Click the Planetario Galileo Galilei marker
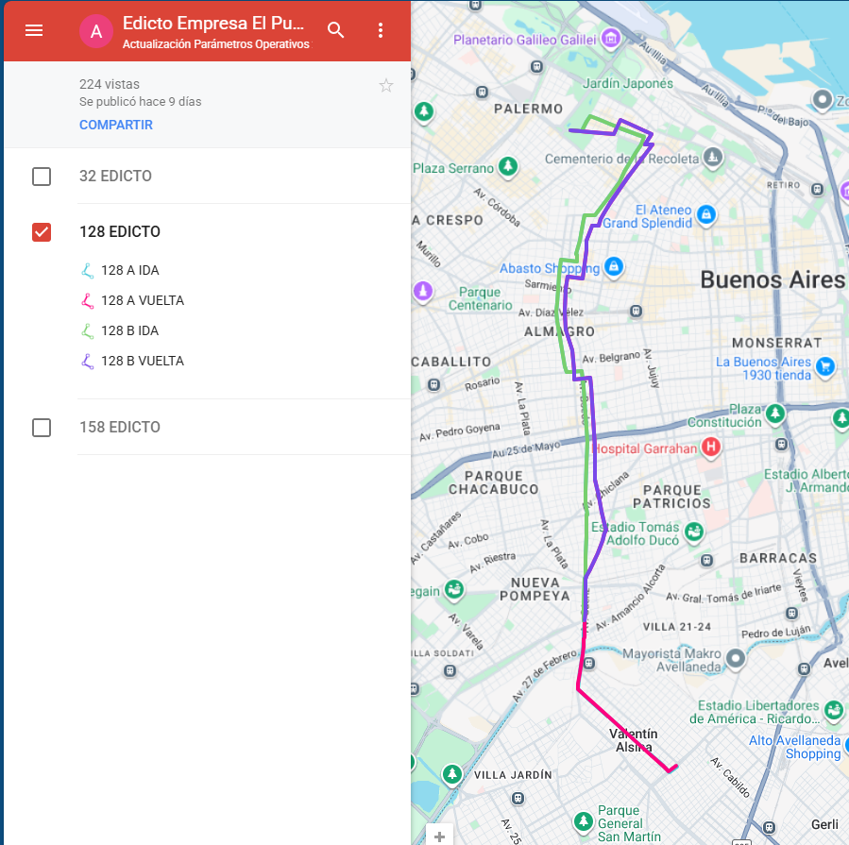 611,39
